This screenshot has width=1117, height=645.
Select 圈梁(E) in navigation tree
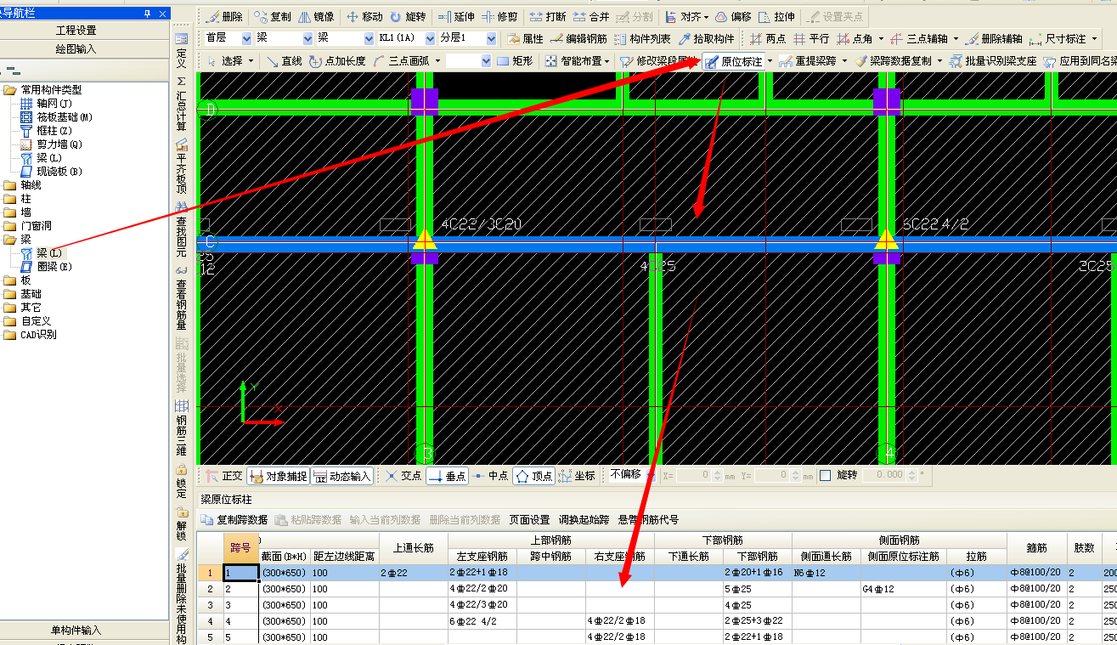(x=48, y=267)
